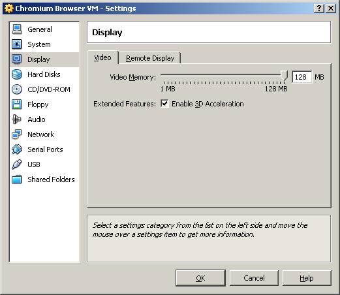
Task: Select the Display category label
Action: (39, 59)
